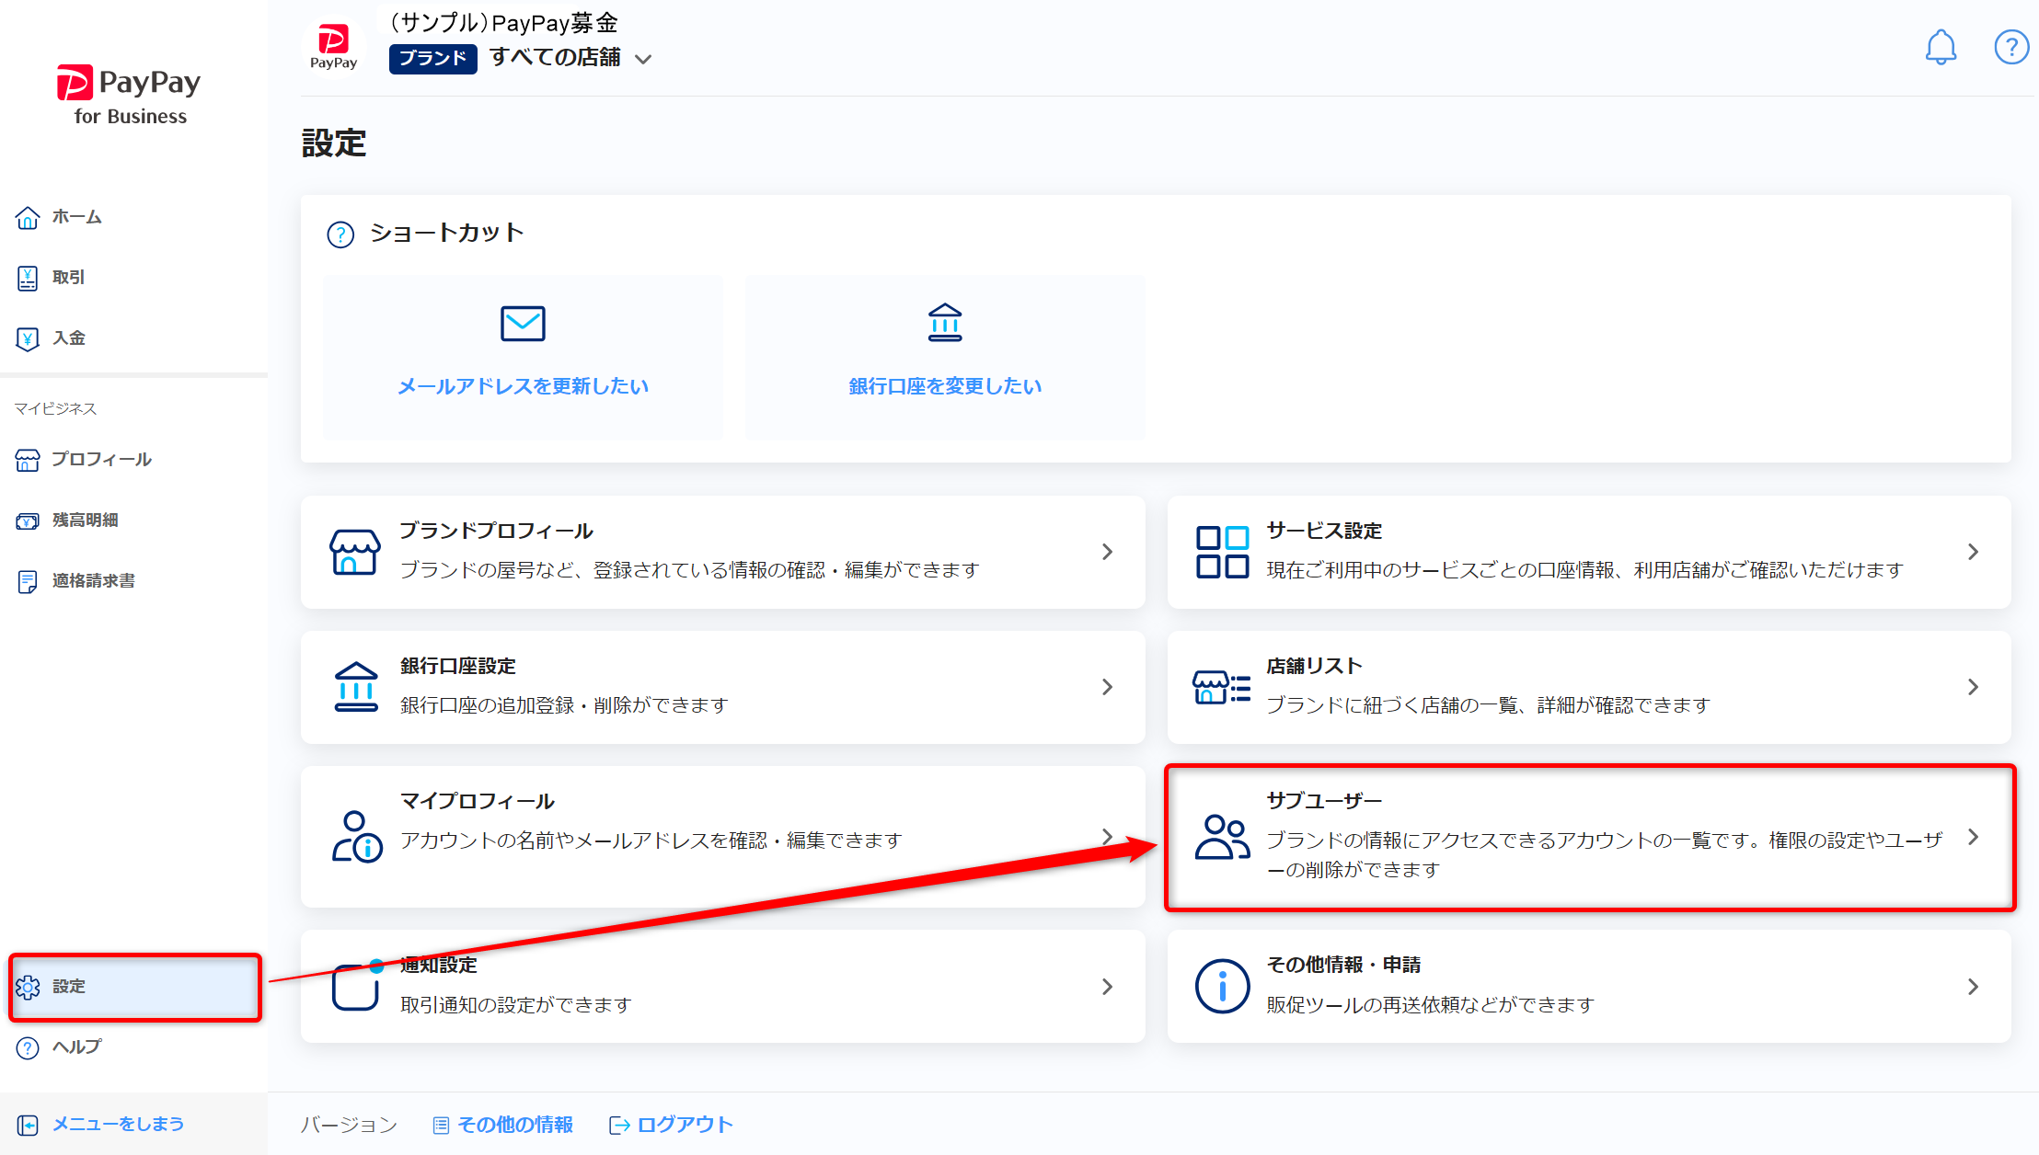Screen dimensions: 2039x1155
Task: Select 設定 in the sidebar menu
Action: tap(135, 987)
